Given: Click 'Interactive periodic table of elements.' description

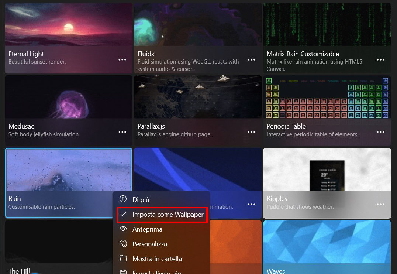Looking at the screenshot, I should 313,134.
